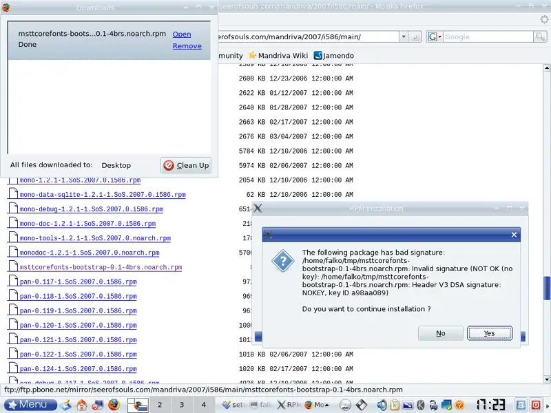The width and height of the screenshot is (551, 413).
Task: Open the display settings tray icon
Action: pos(408,405)
